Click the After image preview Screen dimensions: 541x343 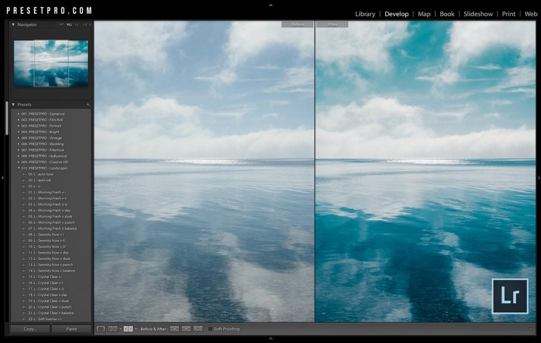(425, 171)
